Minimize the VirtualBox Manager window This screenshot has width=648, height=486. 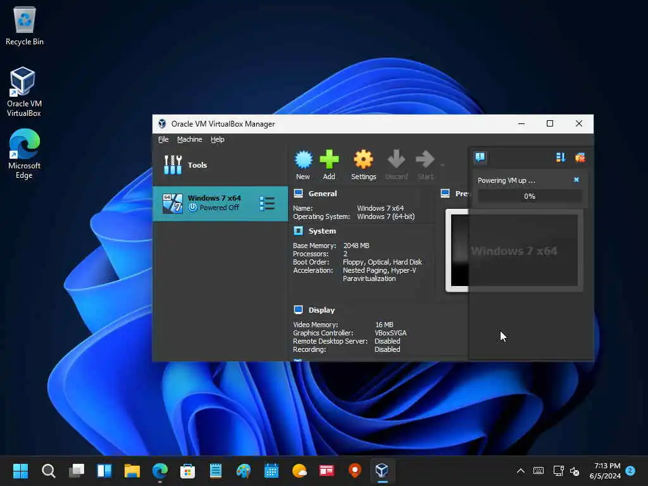tap(521, 123)
